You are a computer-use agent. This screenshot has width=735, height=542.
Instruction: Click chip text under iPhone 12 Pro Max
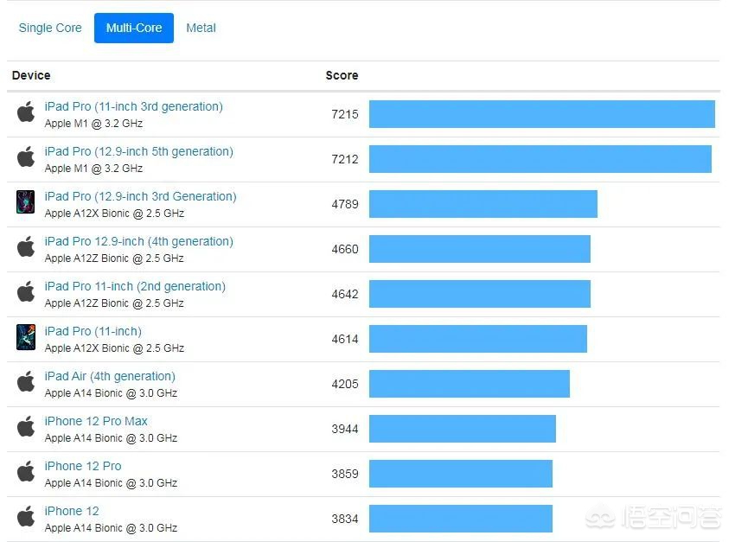111,438
